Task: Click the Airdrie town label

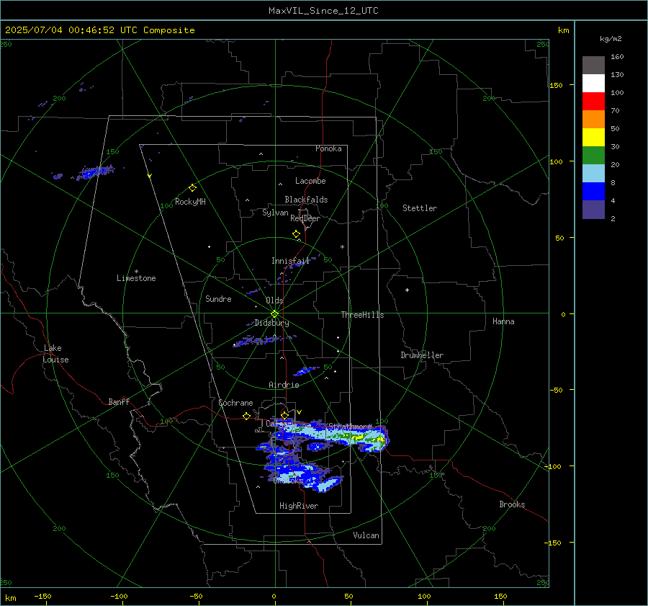Action: pyautogui.click(x=284, y=385)
